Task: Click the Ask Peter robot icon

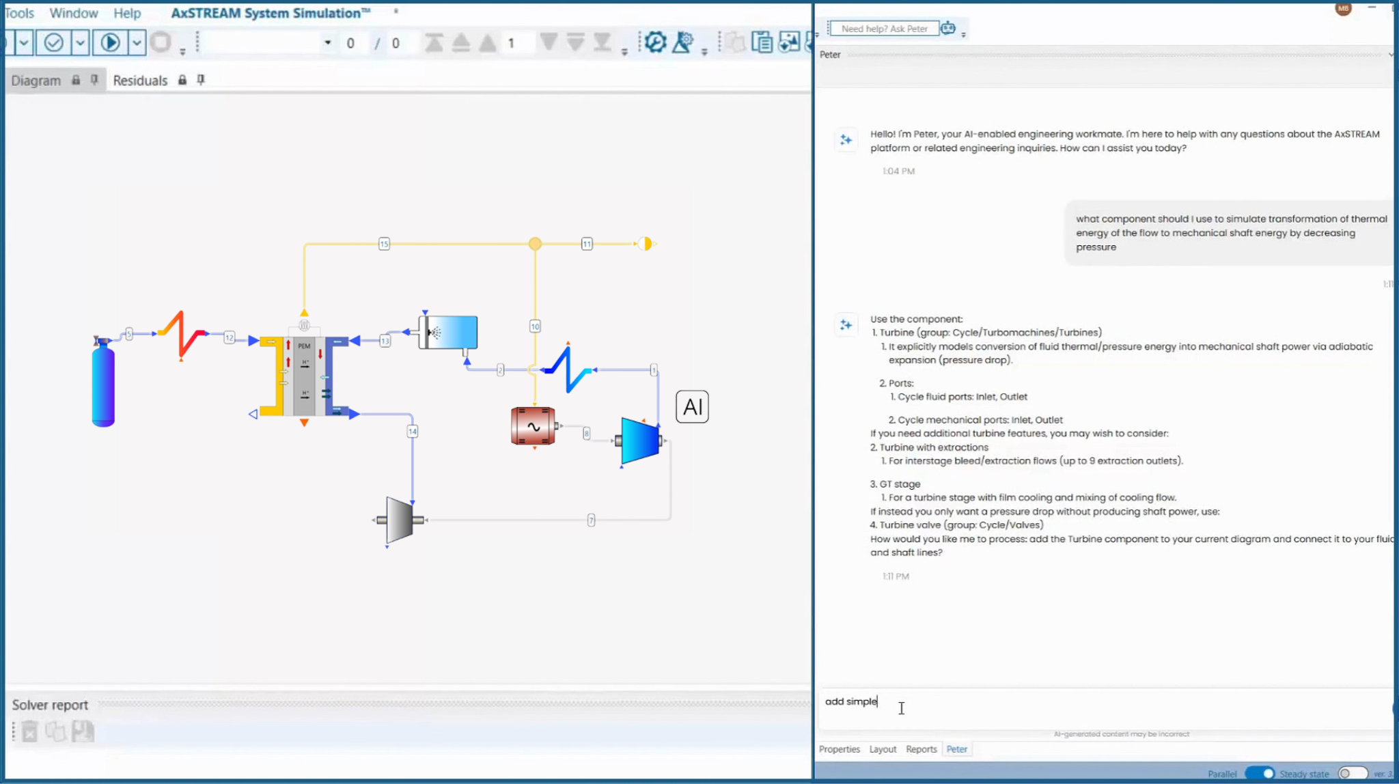Action: tap(947, 28)
